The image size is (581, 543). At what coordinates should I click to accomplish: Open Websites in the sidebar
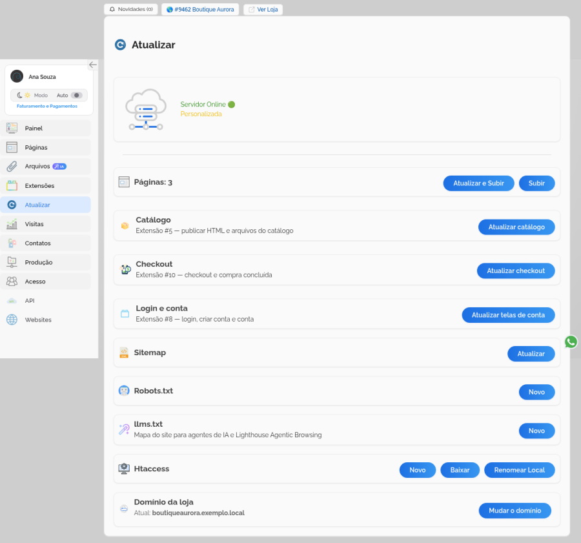[46, 320]
